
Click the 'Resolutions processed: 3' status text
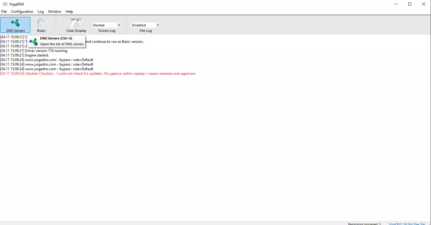click(364, 224)
